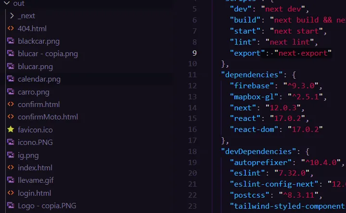Select the blucar.png file
The width and height of the screenshot is (346, 213).
tap(35, 67)
